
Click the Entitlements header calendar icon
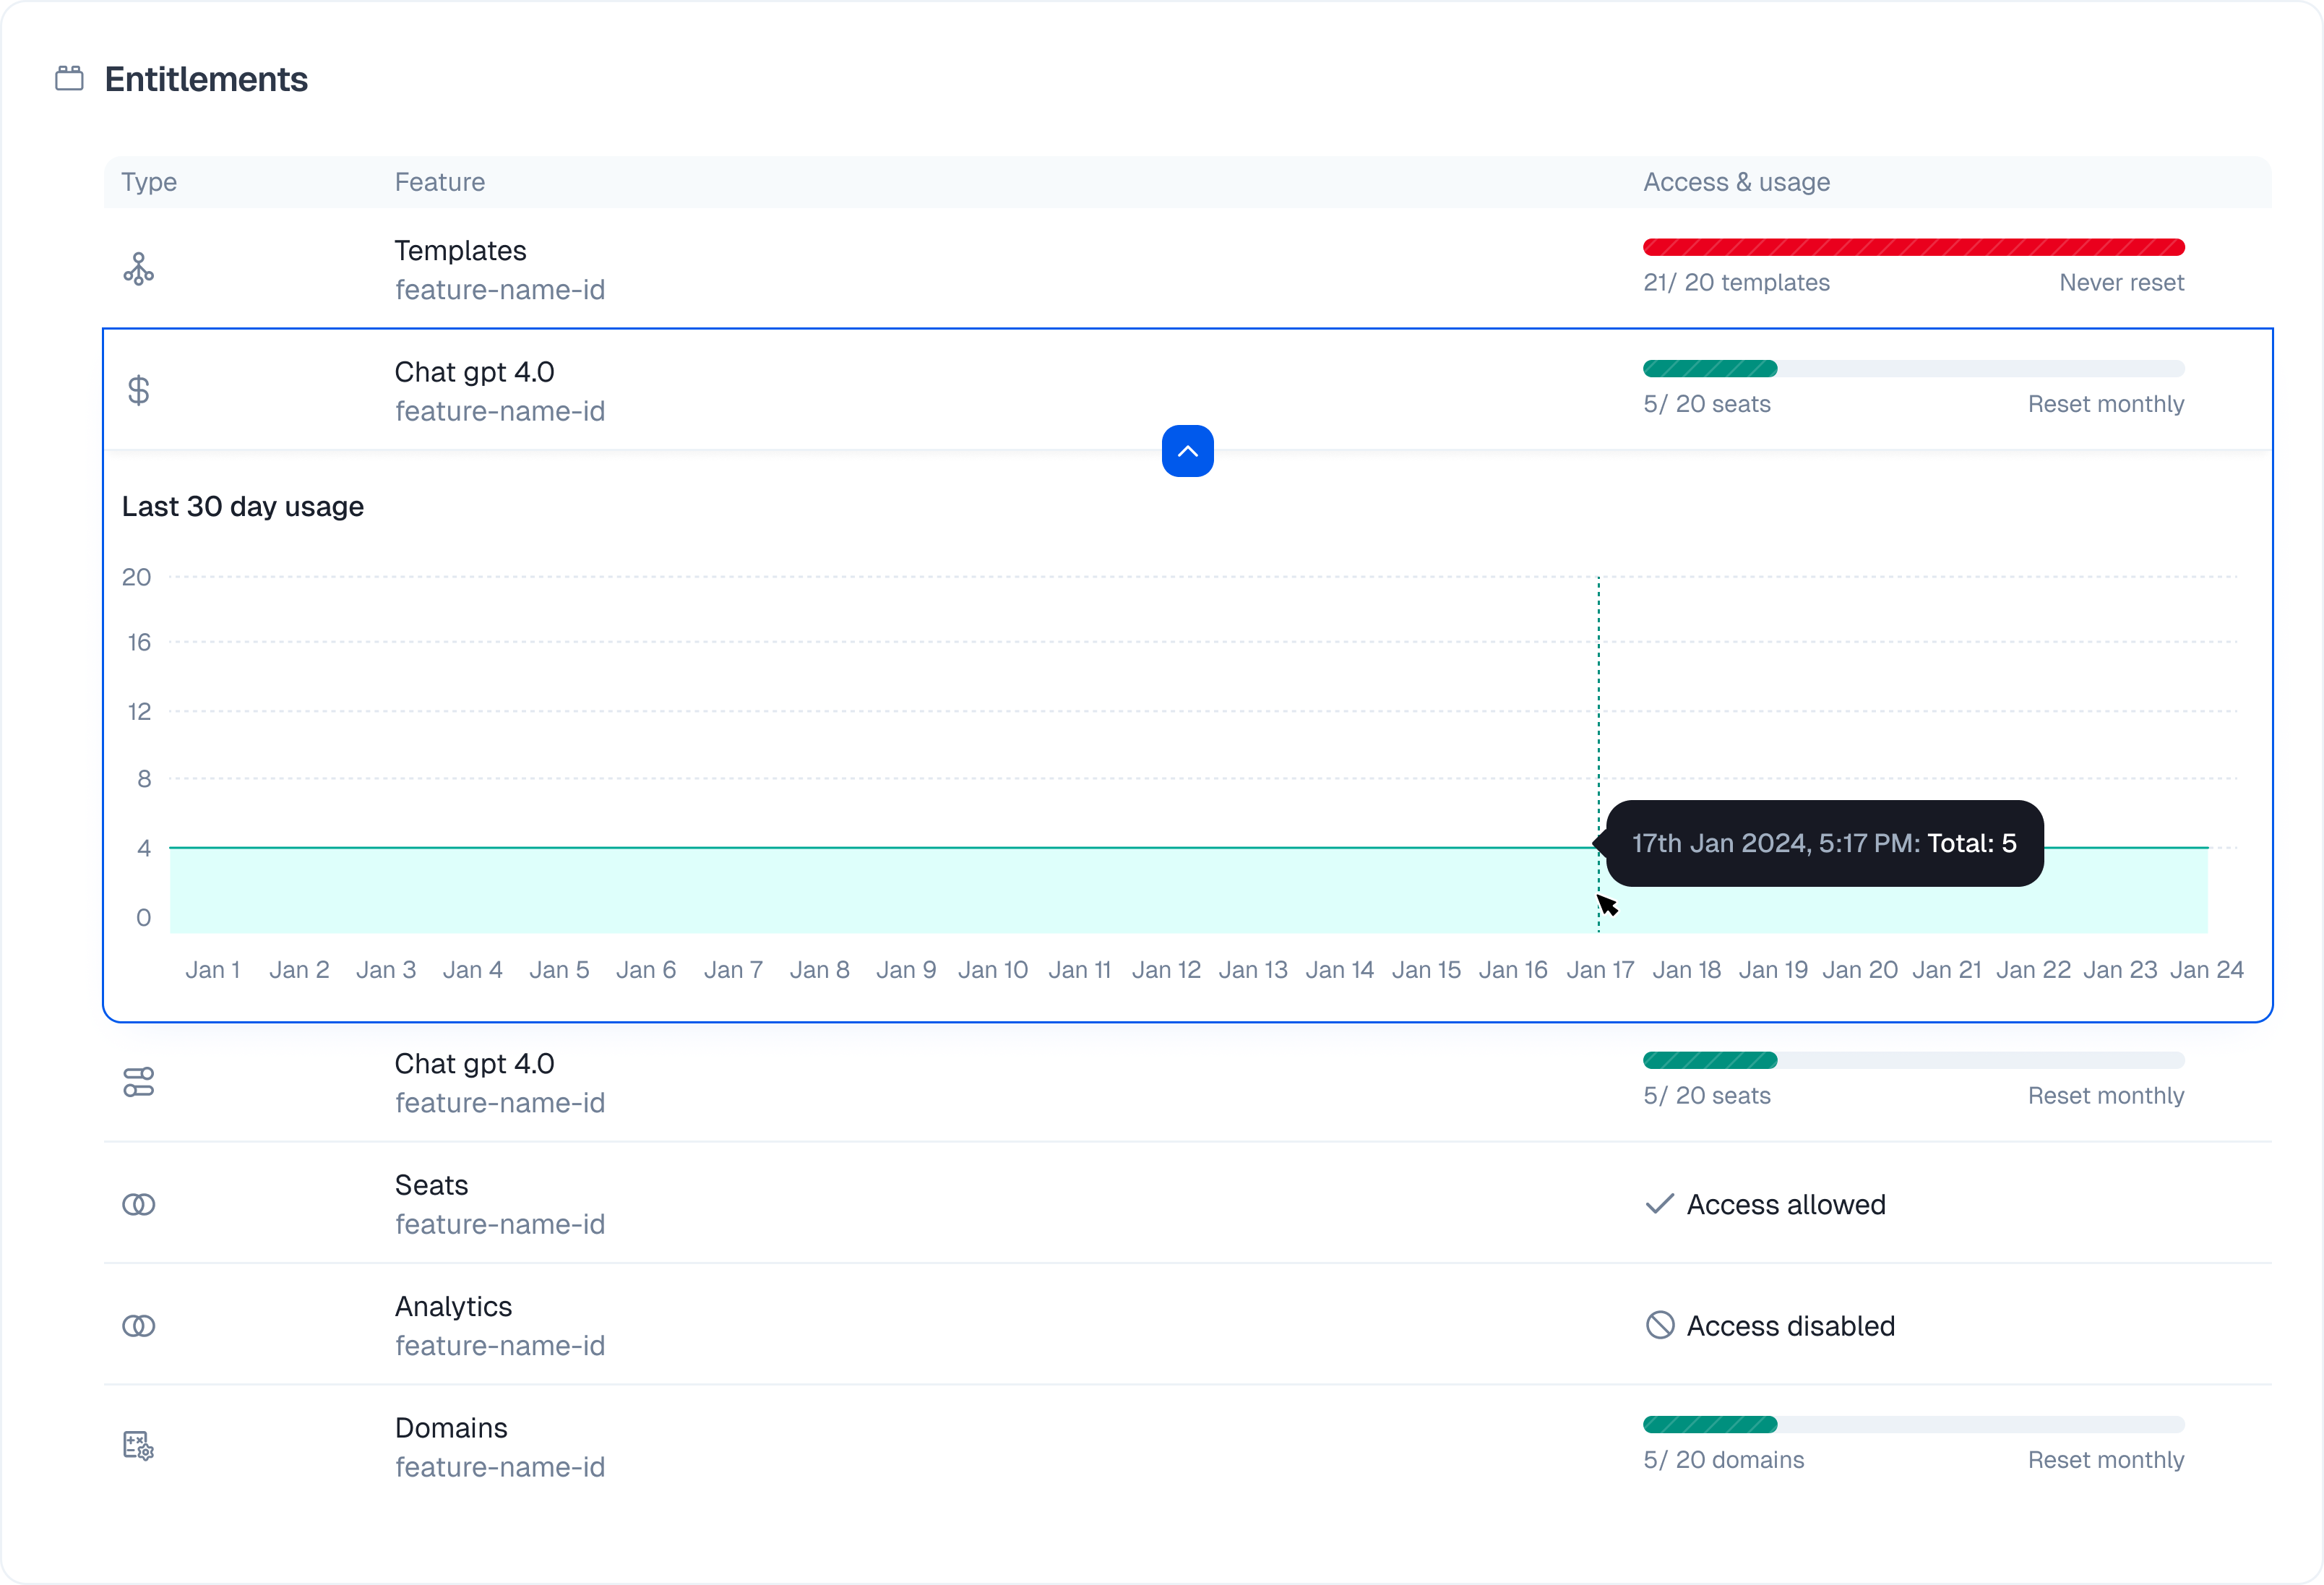coord(69,78)
